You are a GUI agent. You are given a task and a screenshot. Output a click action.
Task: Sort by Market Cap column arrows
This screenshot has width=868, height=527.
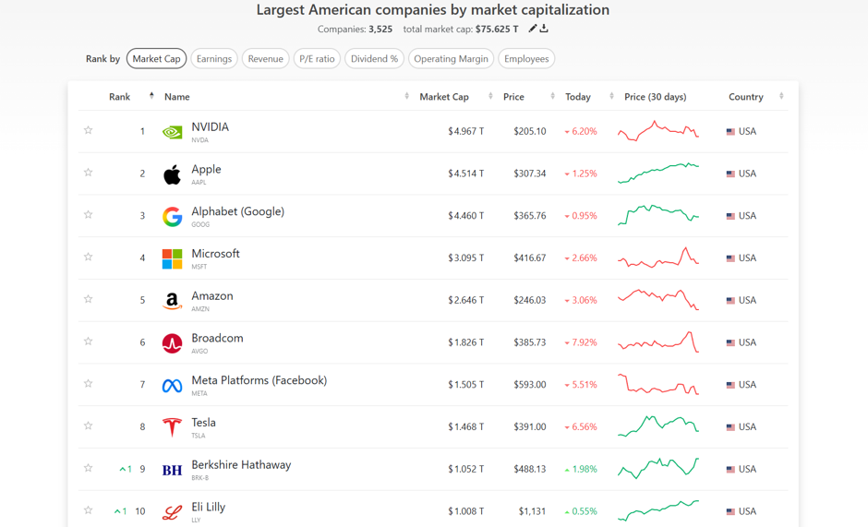click(x=490, y=96)
